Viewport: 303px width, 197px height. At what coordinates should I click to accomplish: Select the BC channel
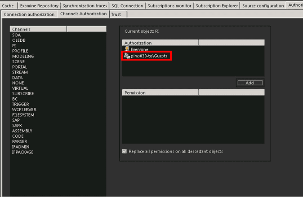point(15,99)
